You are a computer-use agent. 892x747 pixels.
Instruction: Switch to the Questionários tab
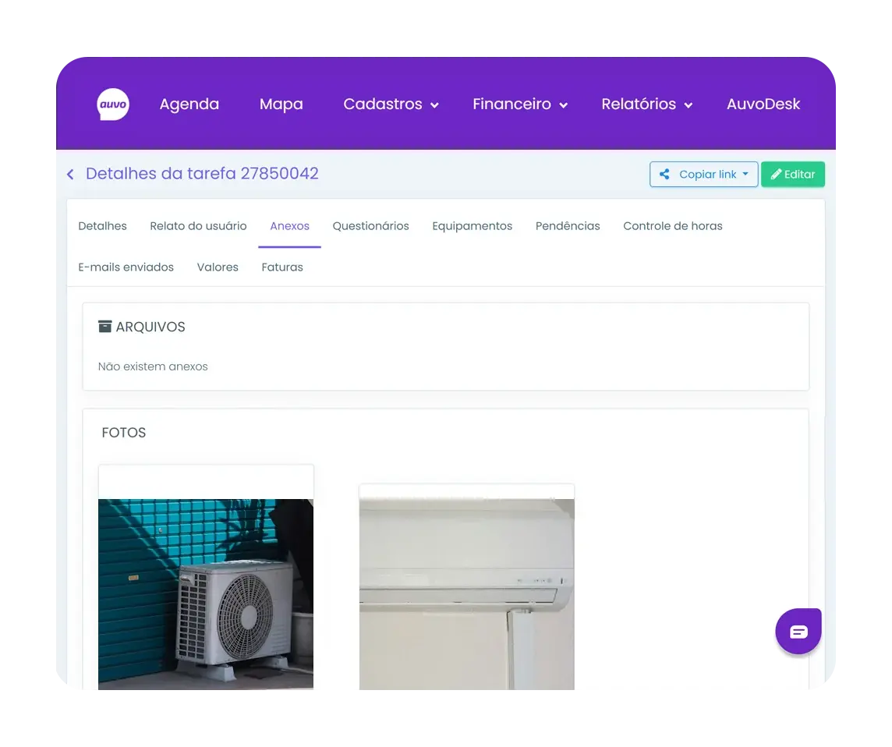(370, 226)
